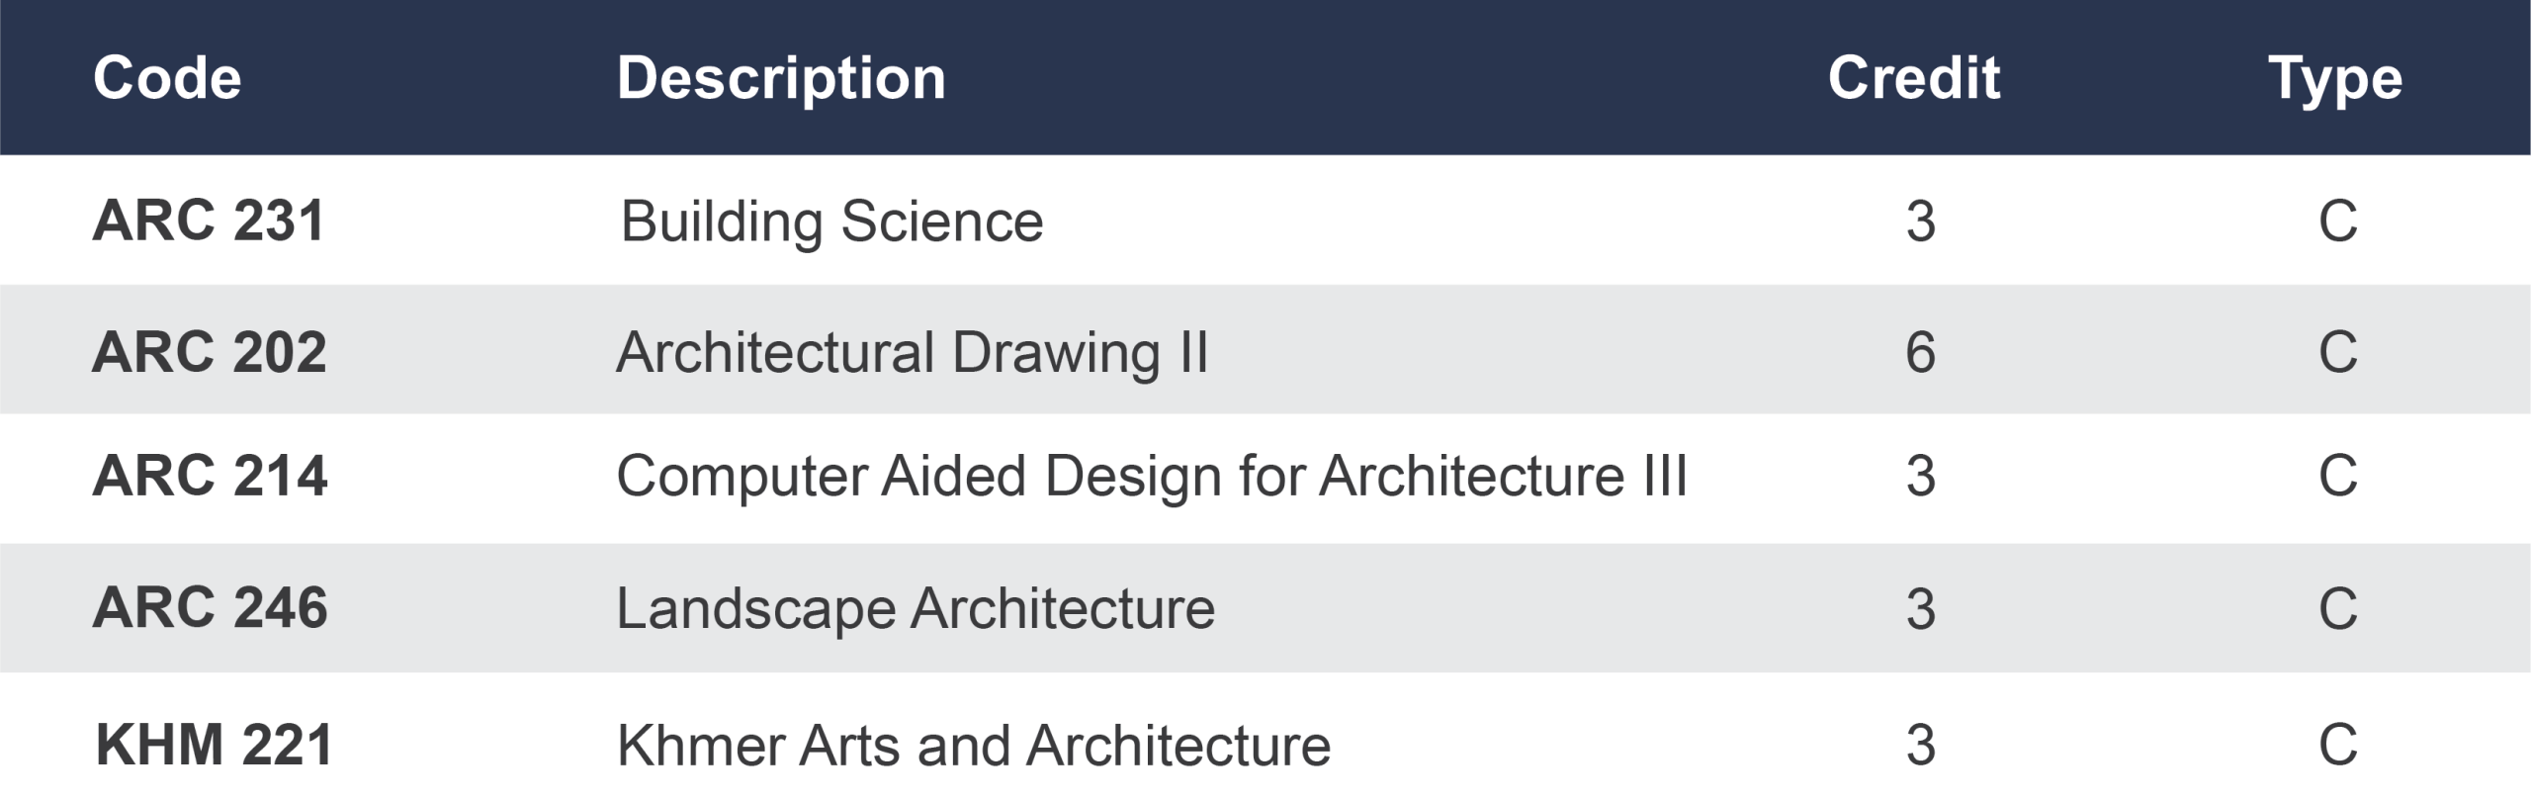Click type C in ARC 214 row
2531x802 pixels.
2337,477
